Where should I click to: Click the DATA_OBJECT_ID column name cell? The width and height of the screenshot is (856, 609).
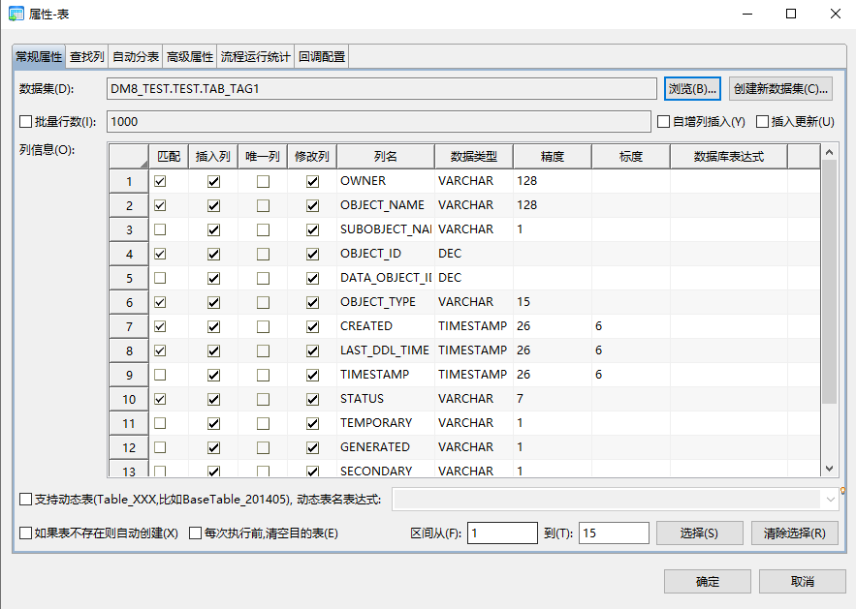(386, 278)
